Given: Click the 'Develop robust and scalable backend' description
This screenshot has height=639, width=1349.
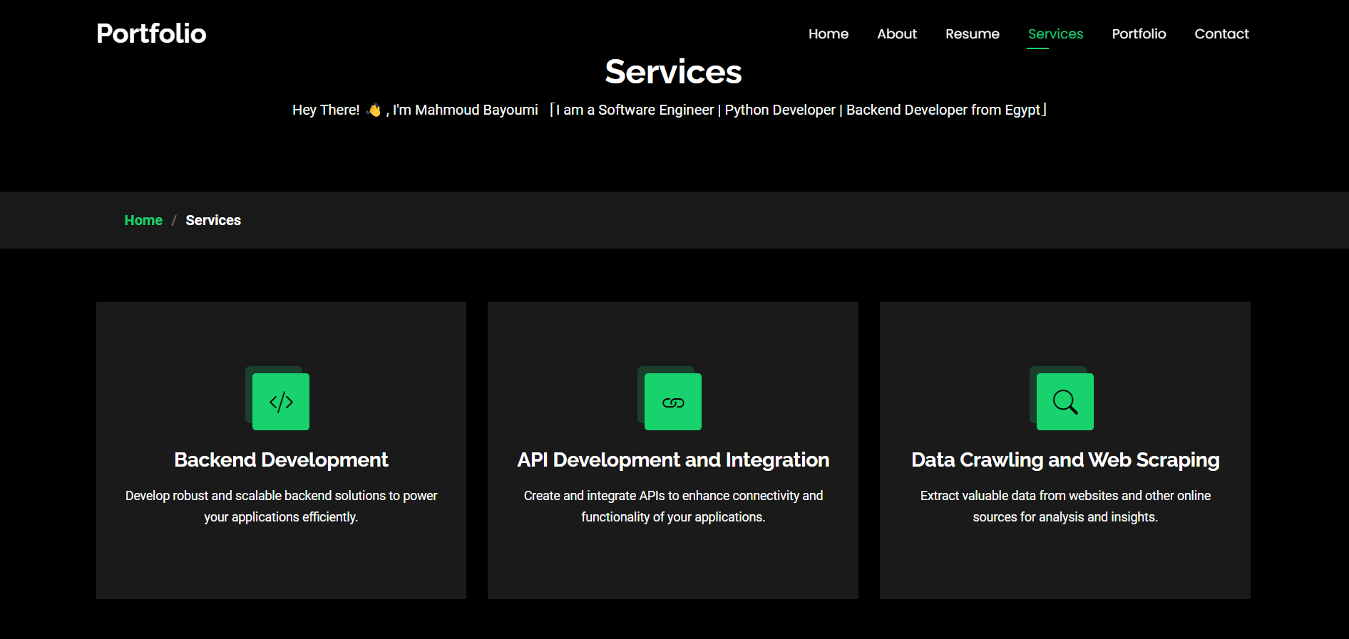Looking at the screenshot, I should [281, 506].
